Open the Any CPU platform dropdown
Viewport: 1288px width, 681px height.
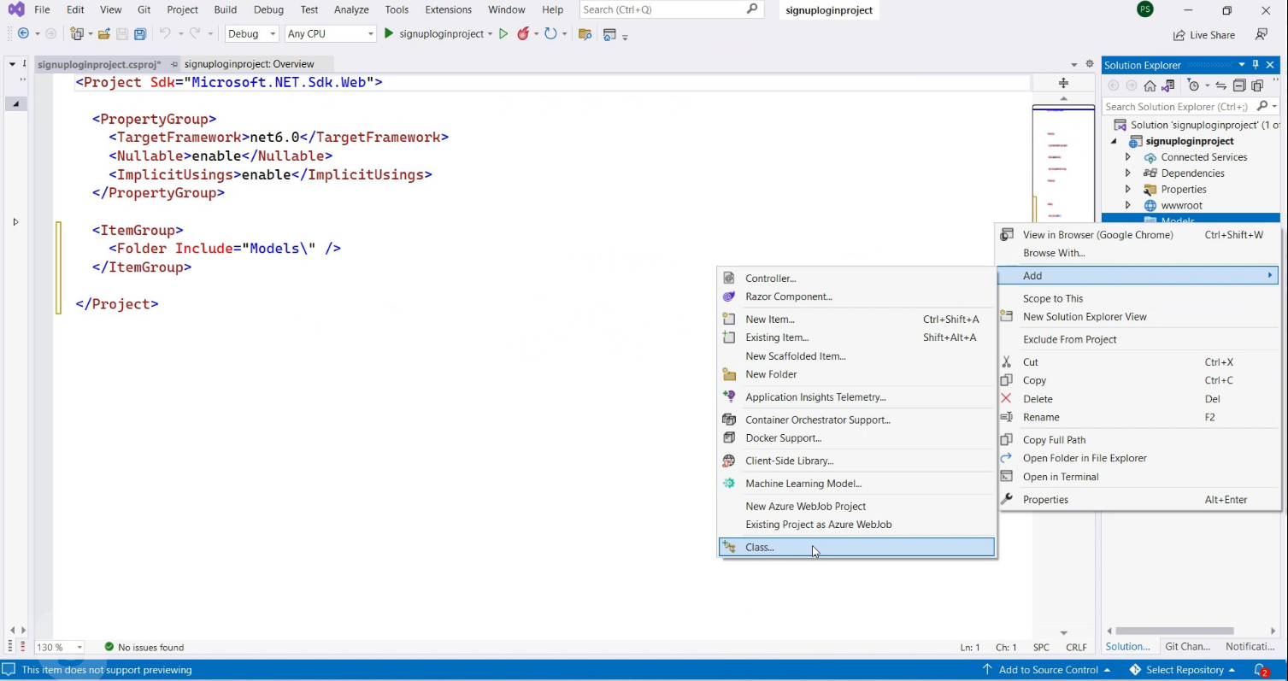pos(330,34)
